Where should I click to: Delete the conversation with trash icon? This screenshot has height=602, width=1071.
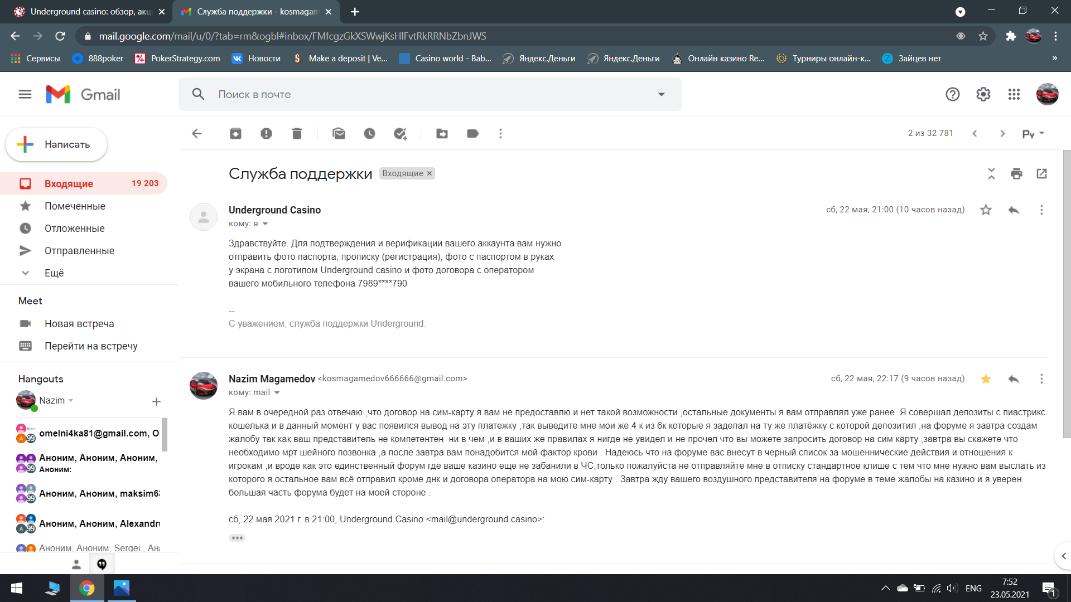coord(297,133)
